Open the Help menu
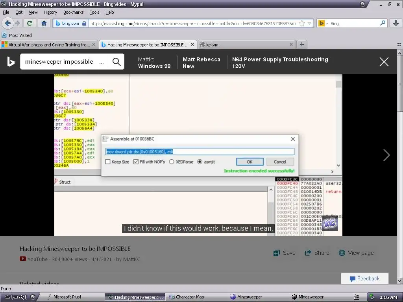 click(x=110, y=12)
